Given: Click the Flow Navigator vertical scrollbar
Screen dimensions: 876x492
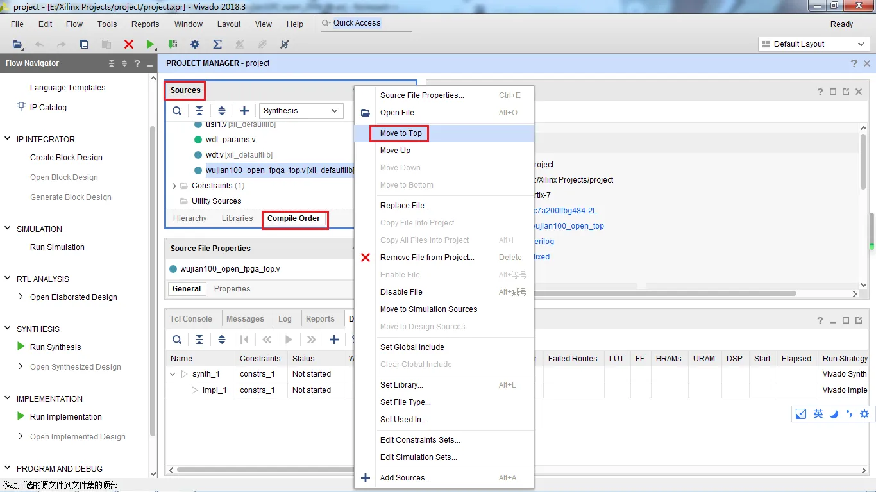Looking at the screenshot, I should pyautogui.click(x=153, y=282).
